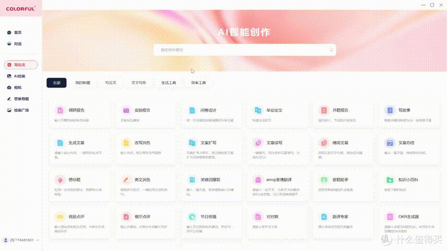Launch the 精简文章 tool icon
447x251 pixels.
coord(324,143)
